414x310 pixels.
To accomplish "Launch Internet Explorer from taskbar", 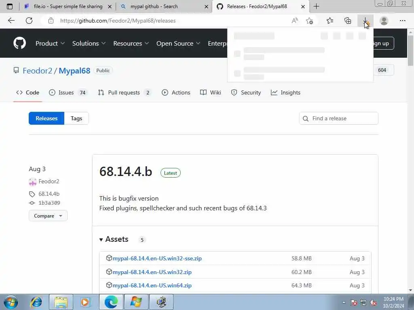I will pos(36,302).
